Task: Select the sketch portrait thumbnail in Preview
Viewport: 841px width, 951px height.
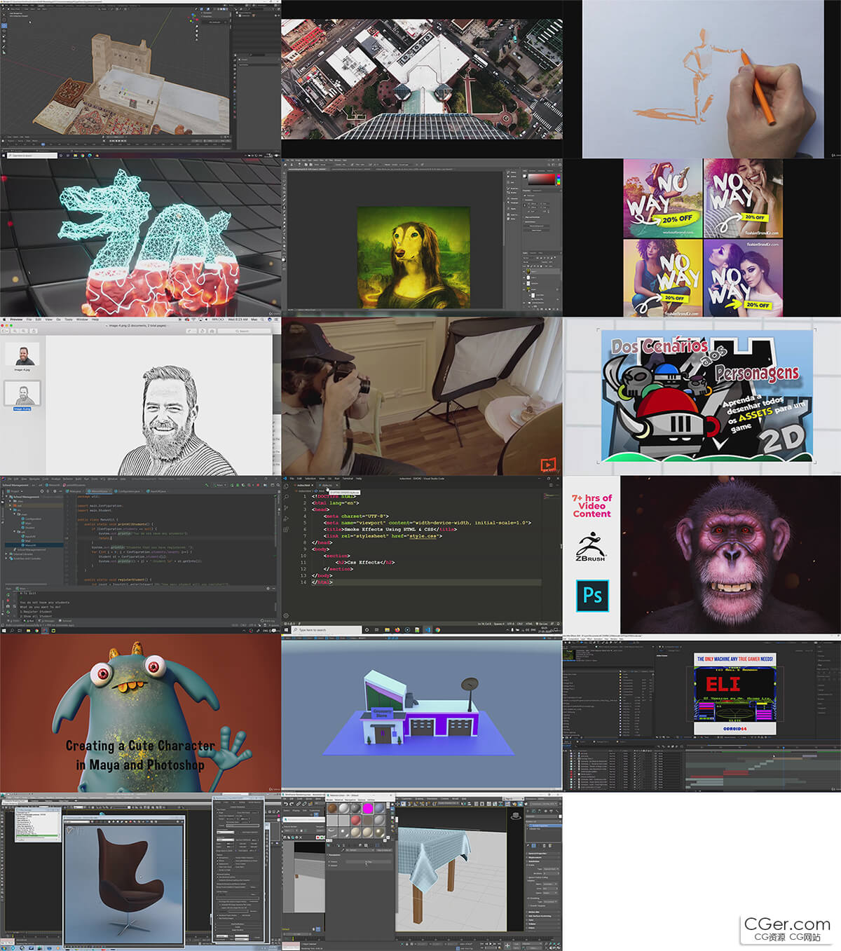Action: point(22,393)
